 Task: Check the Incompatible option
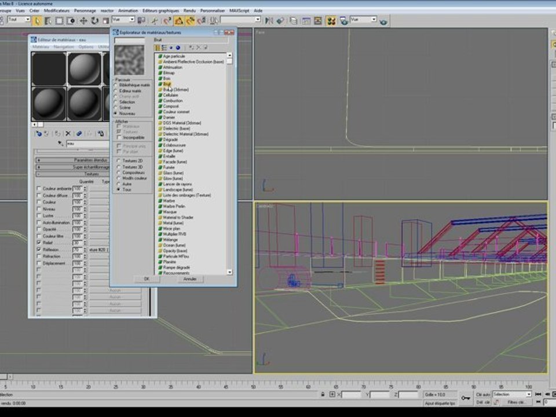tap(119, 138)
